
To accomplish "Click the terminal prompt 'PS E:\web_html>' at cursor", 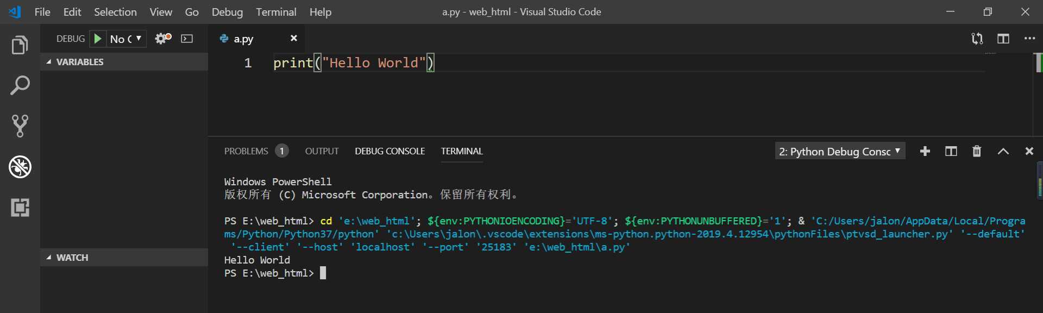I will coord(269,273).
